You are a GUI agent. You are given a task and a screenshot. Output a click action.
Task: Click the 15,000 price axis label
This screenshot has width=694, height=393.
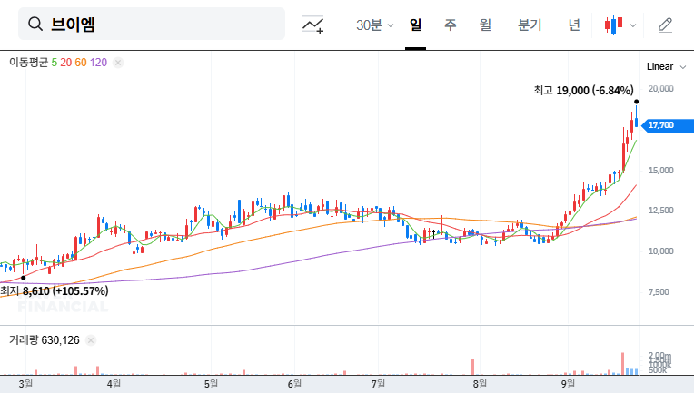[x=660, y=171]
